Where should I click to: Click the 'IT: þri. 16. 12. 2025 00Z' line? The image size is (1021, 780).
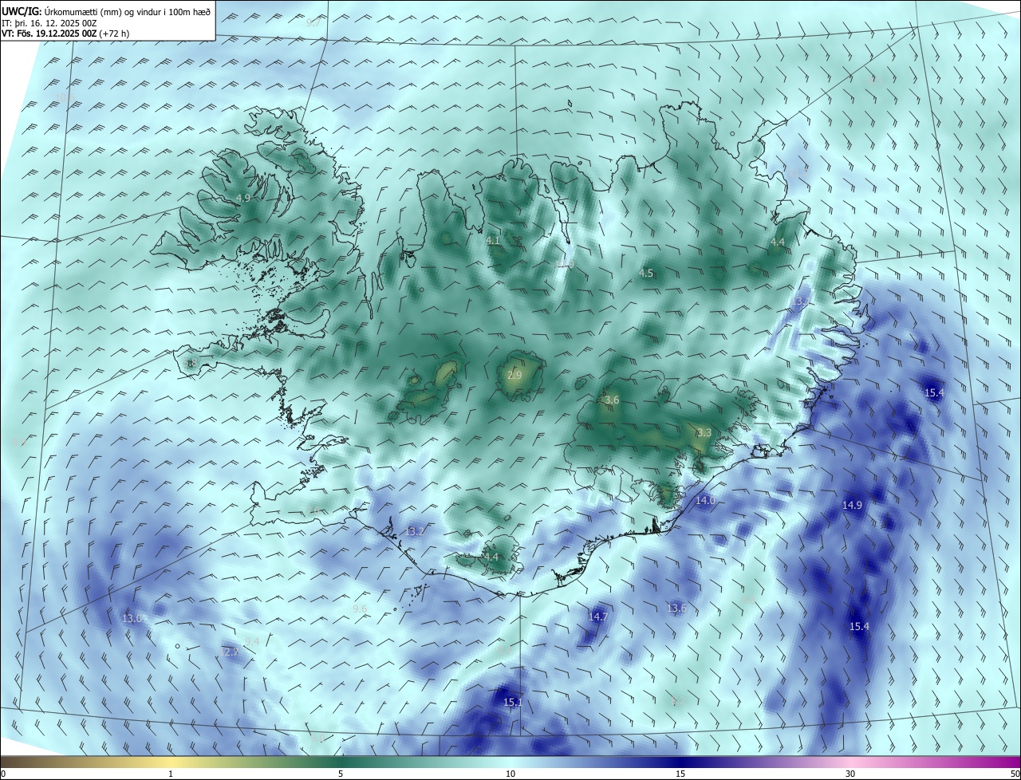coord(49,23)
